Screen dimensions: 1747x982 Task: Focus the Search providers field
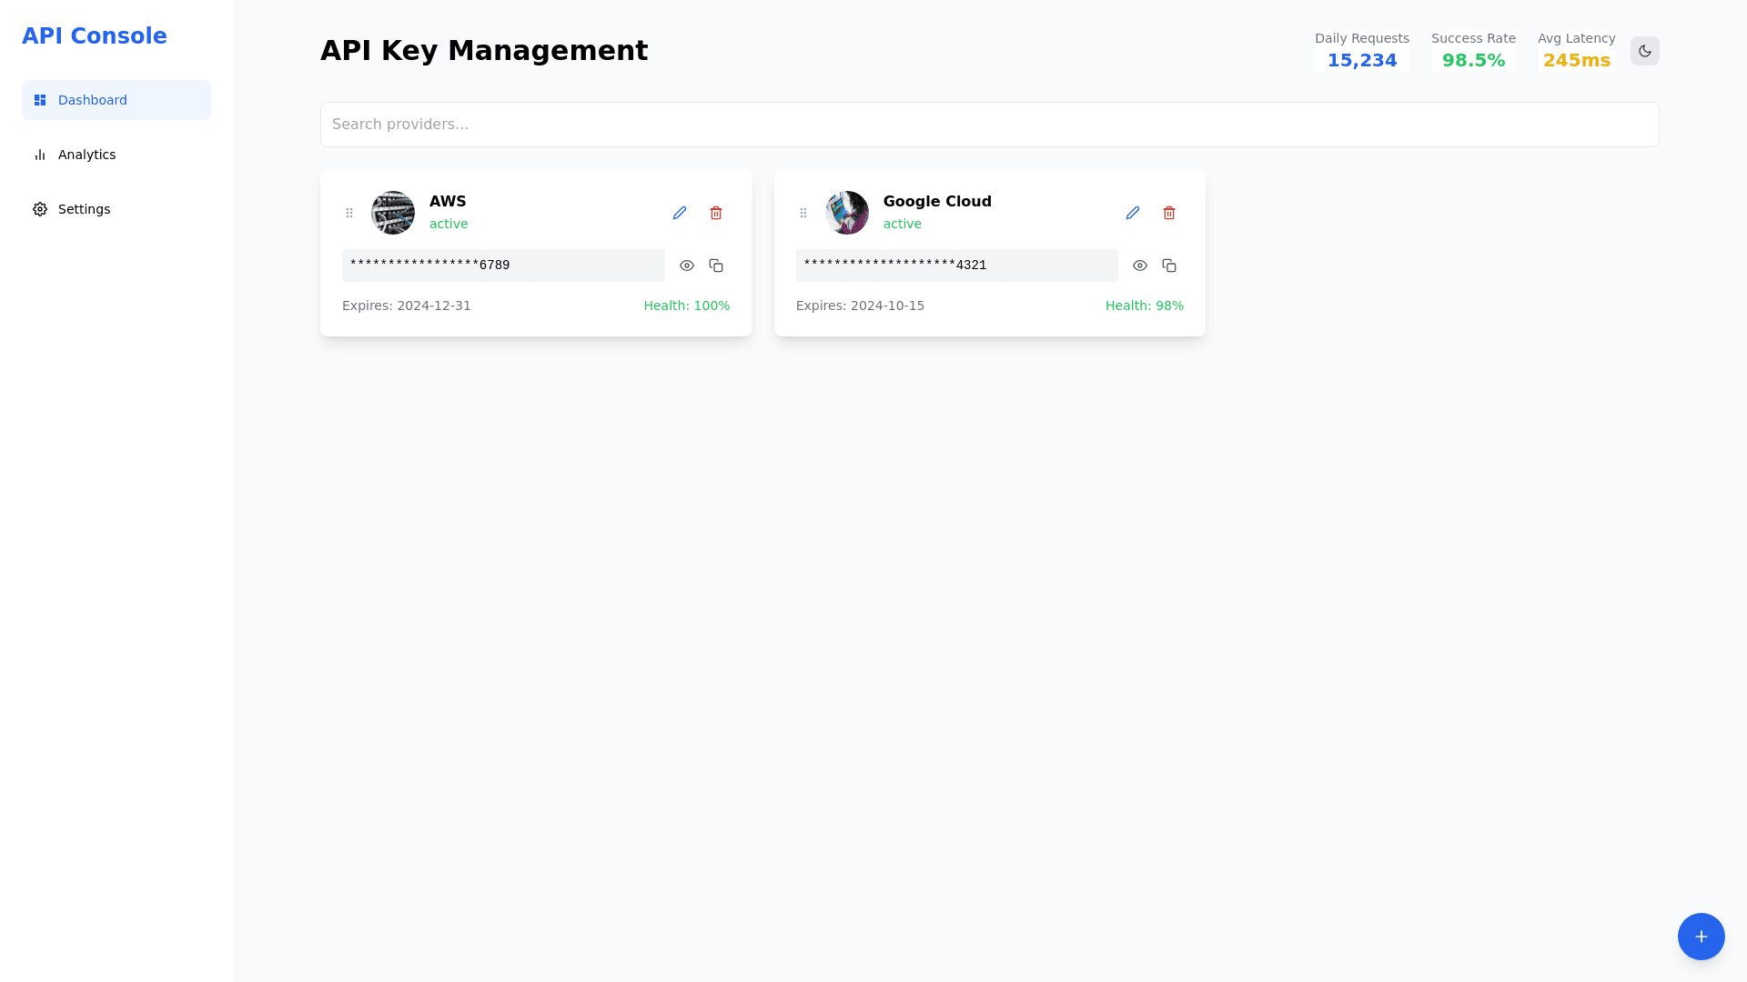point(989,125)
